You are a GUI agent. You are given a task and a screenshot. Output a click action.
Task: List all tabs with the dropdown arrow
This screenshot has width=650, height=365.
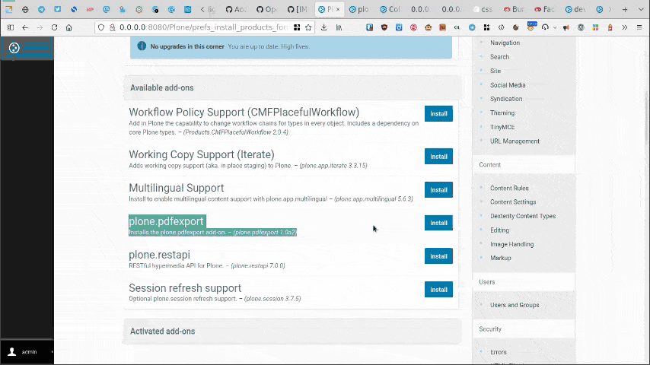pyautogui.click(x=641, y=9)
